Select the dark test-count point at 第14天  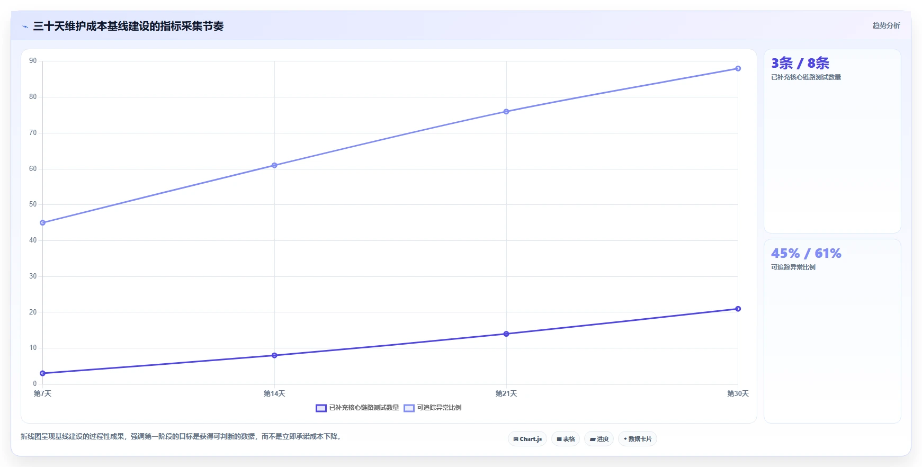point(274,355)
